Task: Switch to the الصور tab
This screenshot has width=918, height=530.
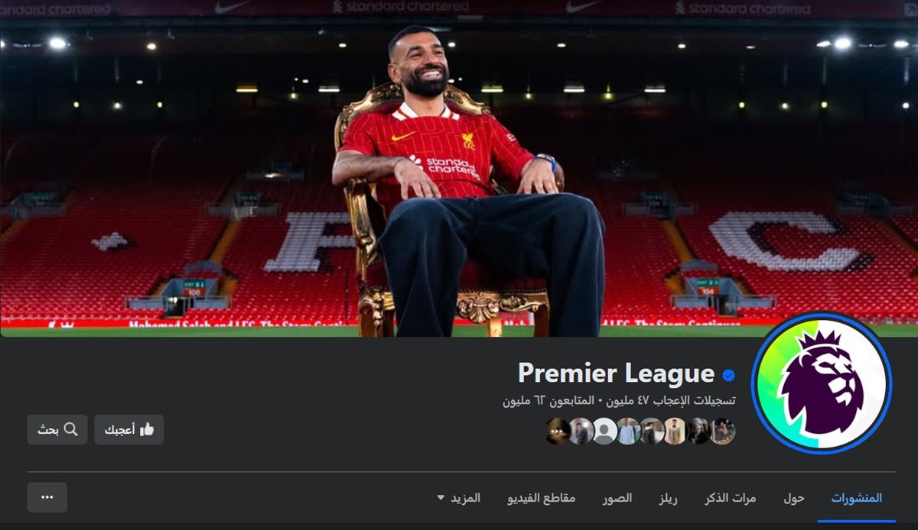Action: (617, 497)
